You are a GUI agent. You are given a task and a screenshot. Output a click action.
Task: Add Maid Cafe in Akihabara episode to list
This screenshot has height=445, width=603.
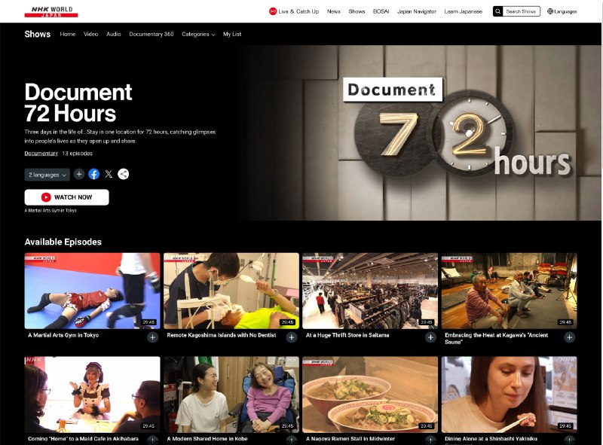tap(153, 440)
